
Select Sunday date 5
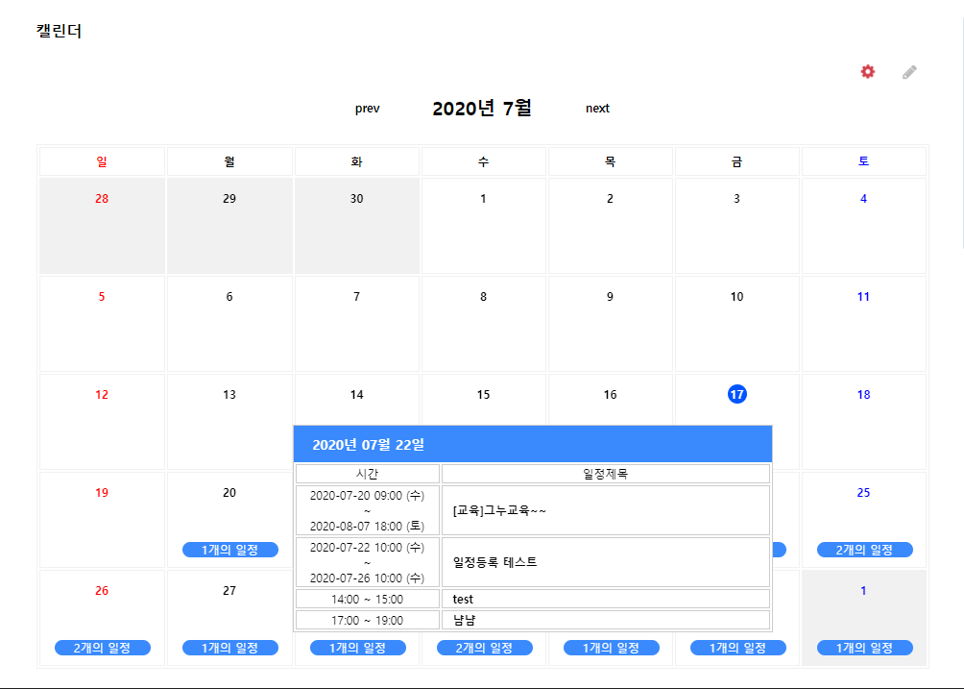[x=102, y=297]
